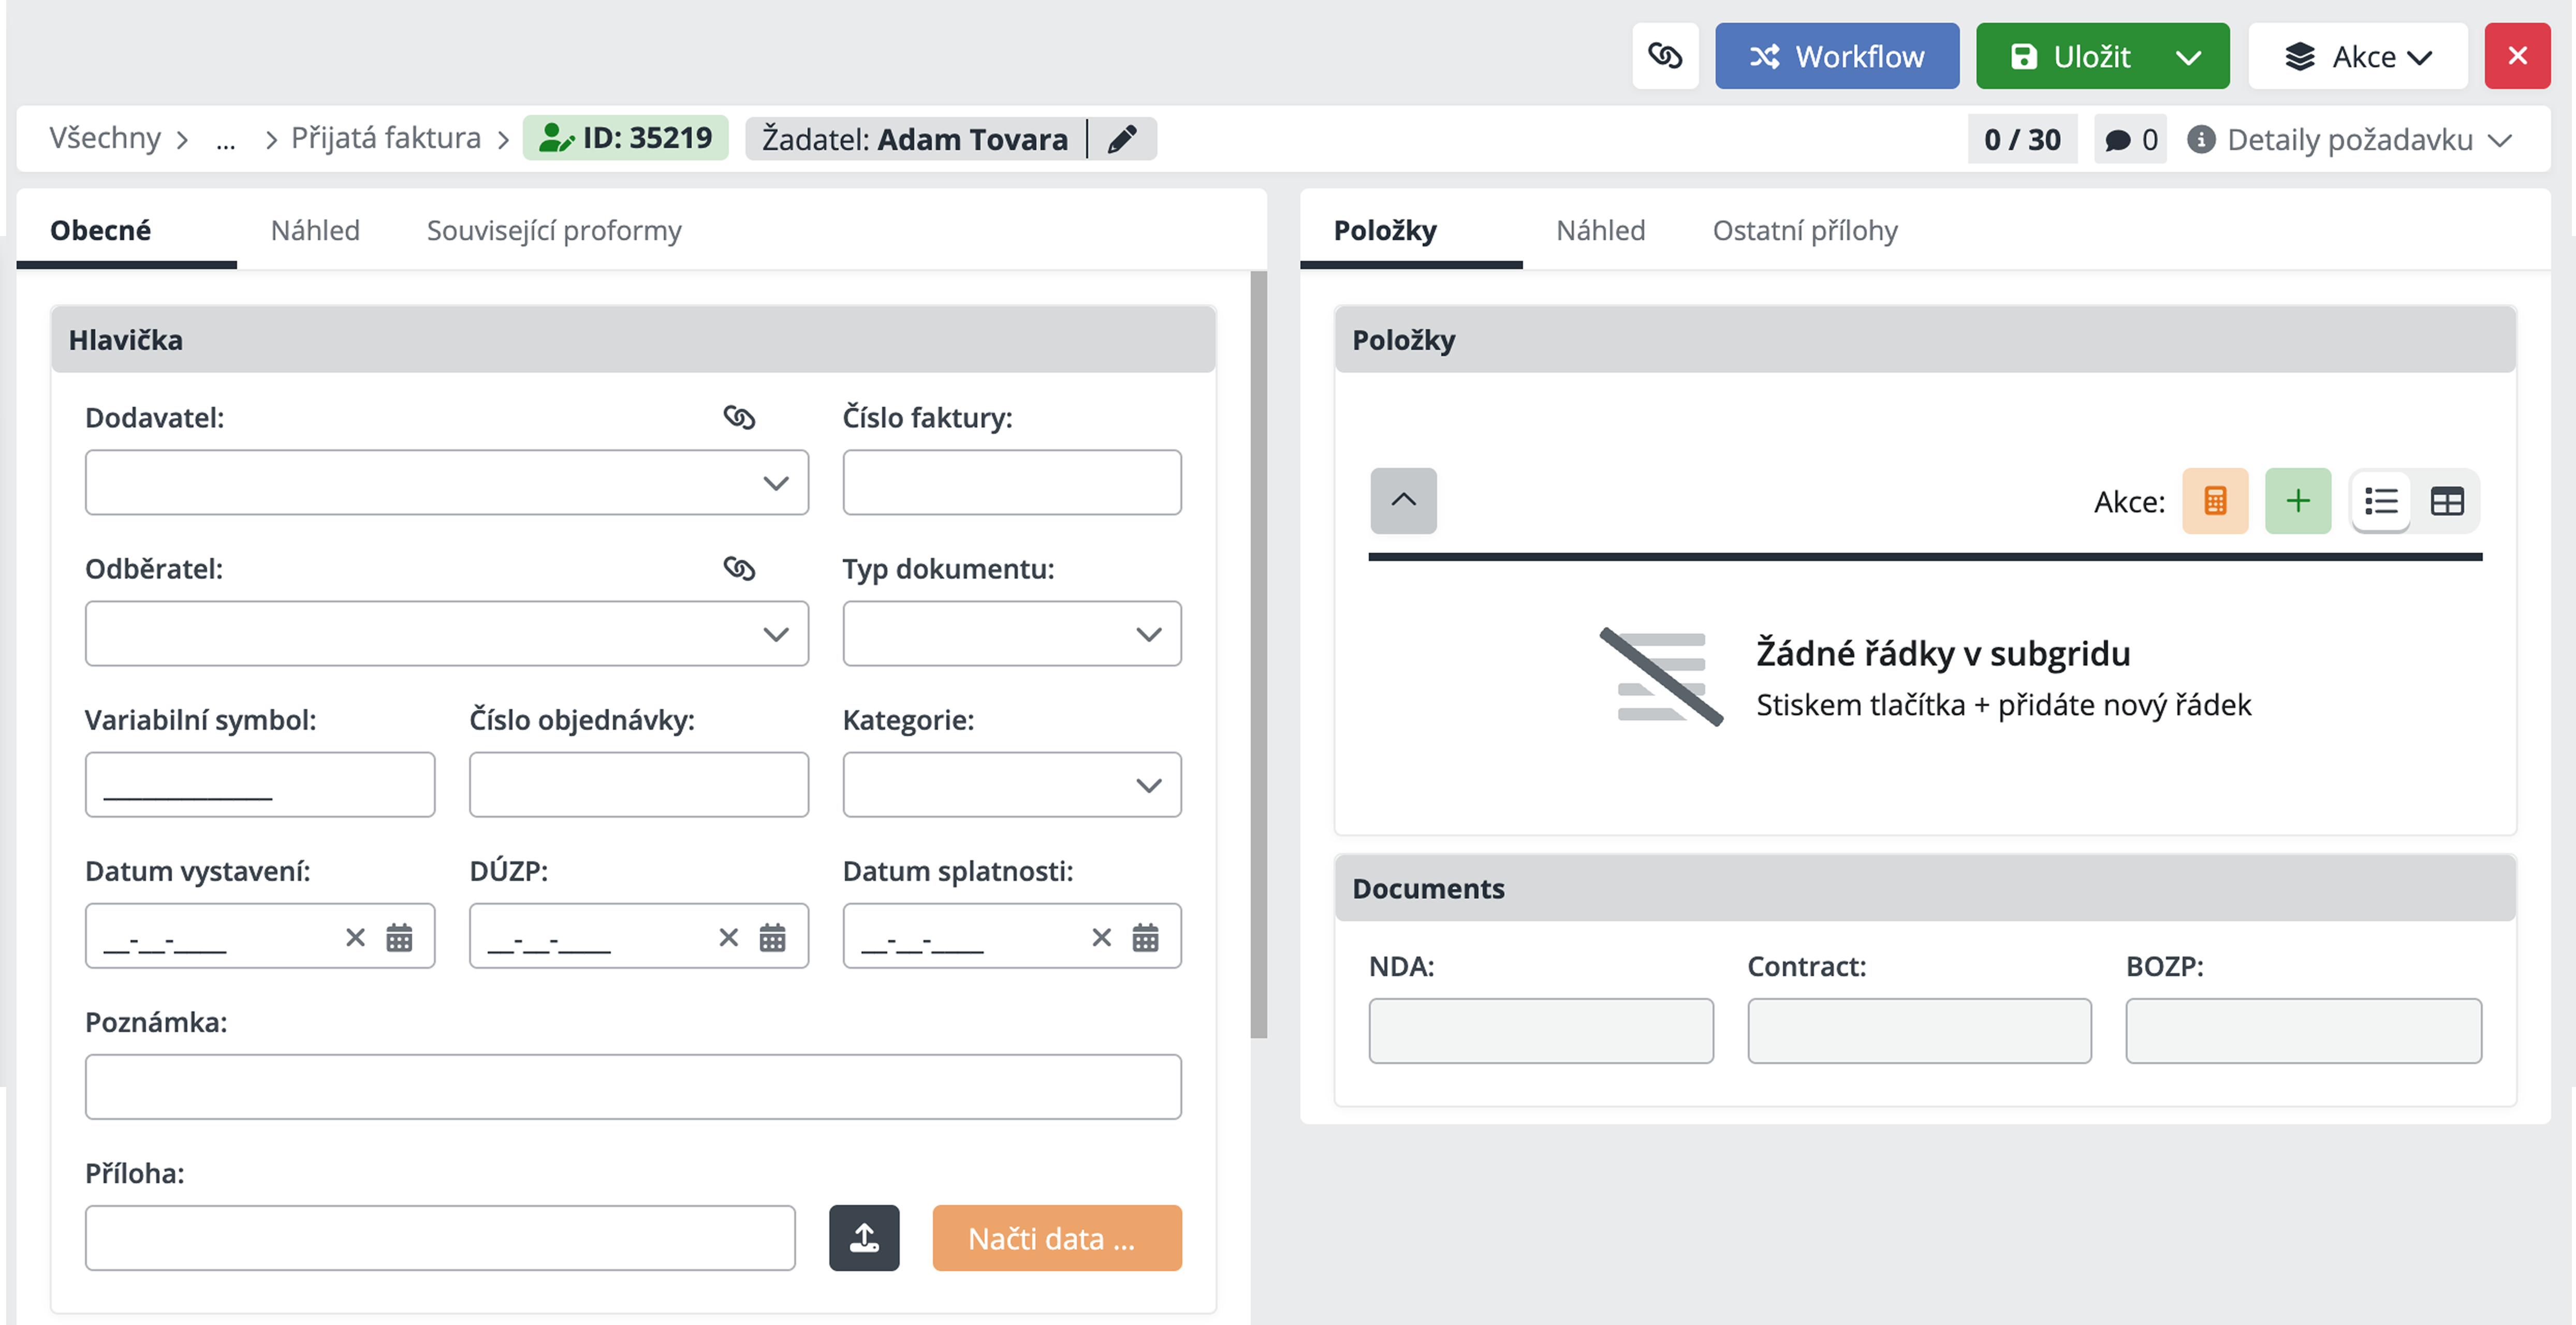Click the pencil icon to edit Žadatel
This screenshot has width=2576, height=1325.
click(1122, 139)
